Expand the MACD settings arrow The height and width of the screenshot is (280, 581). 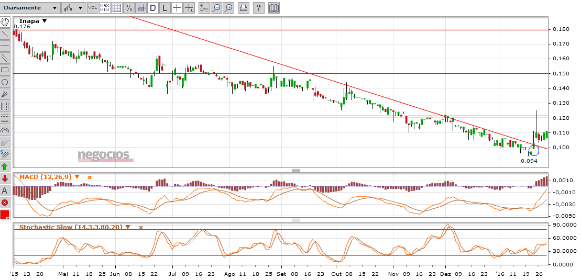[77, 177]
